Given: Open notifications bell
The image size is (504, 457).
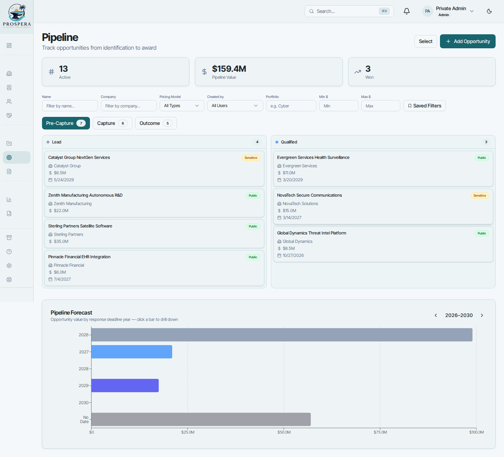Looking at the screenshot, I should click(x=407, y=11).
